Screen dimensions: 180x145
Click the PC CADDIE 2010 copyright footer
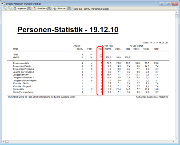click(x=42, y=97)
